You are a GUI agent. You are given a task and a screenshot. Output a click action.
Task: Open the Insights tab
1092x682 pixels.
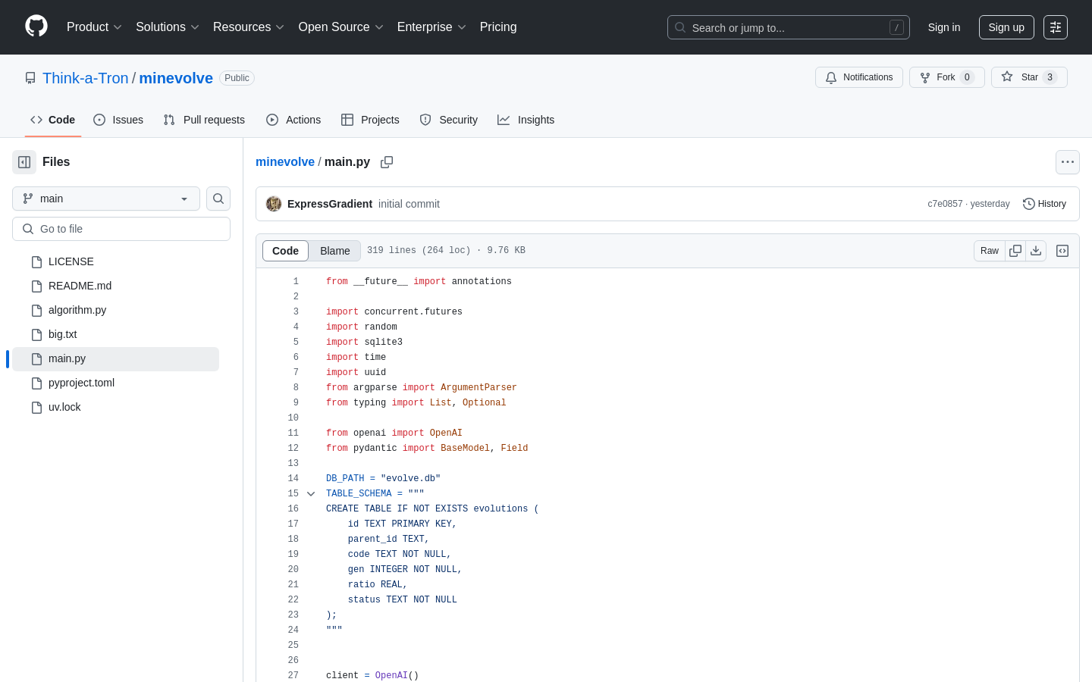point(526,120)
